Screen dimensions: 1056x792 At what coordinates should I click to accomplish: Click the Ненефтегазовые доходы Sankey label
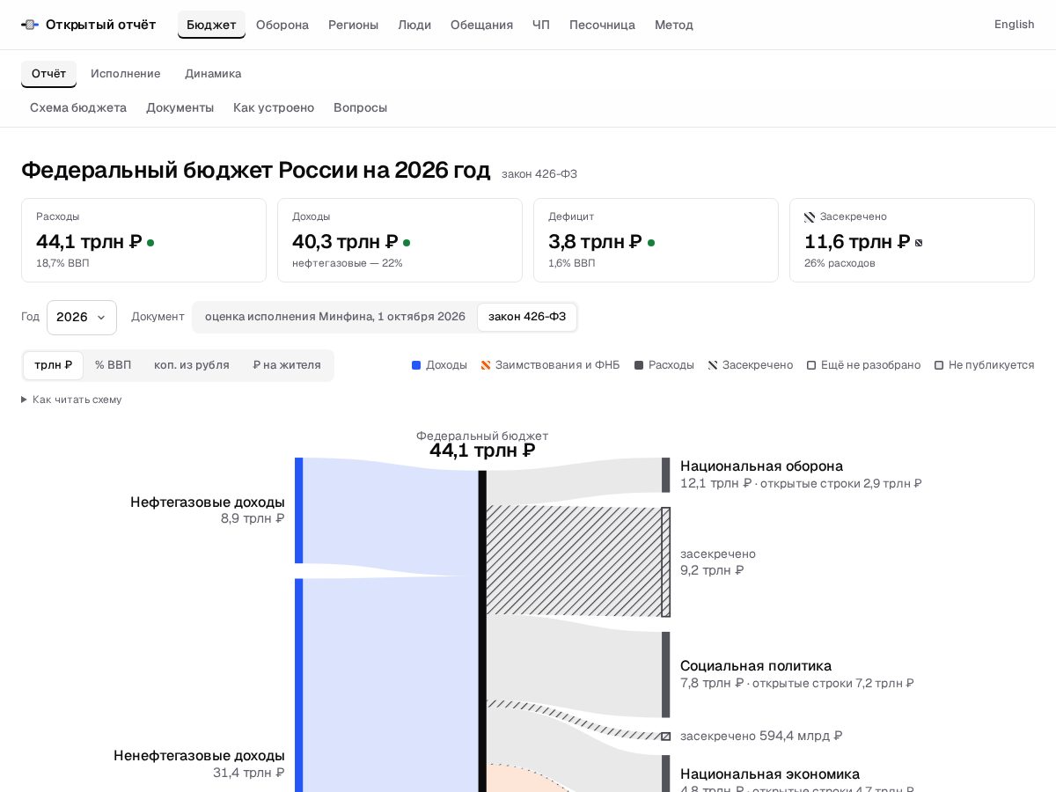click(x=199, y=756)
